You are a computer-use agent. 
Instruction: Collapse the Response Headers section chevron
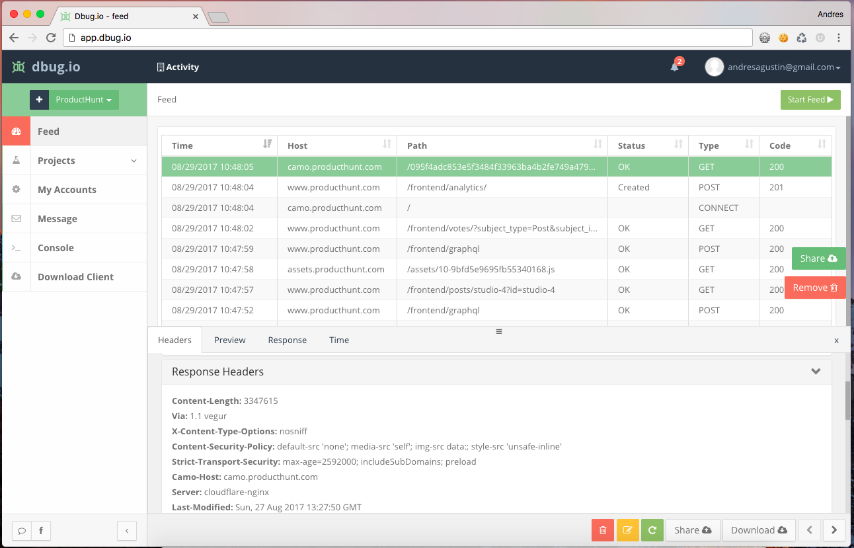(816, 372)
